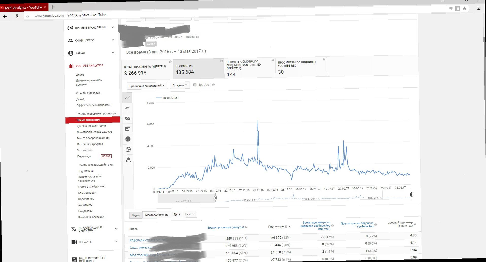Select the stacked area chart icon
The image size is (486, 262).
tap(128, 118)
